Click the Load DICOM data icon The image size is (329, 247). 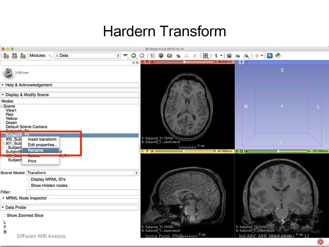(15, 56)
